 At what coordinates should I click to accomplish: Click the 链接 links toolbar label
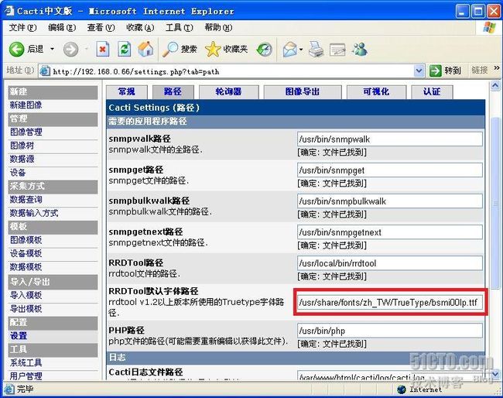480,70
